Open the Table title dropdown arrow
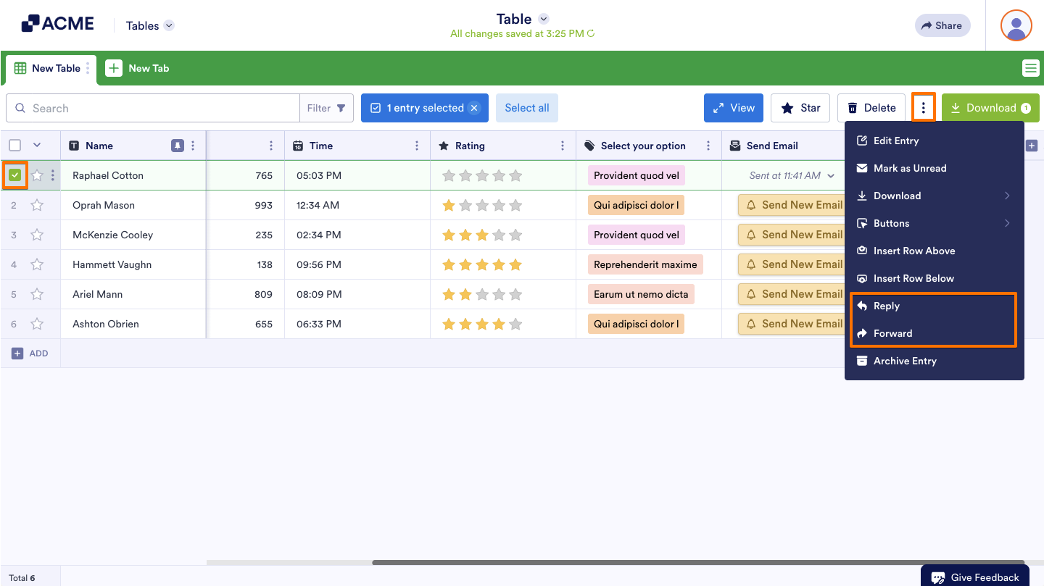Viewport: 1044px width, 586px height. (544, 19)
